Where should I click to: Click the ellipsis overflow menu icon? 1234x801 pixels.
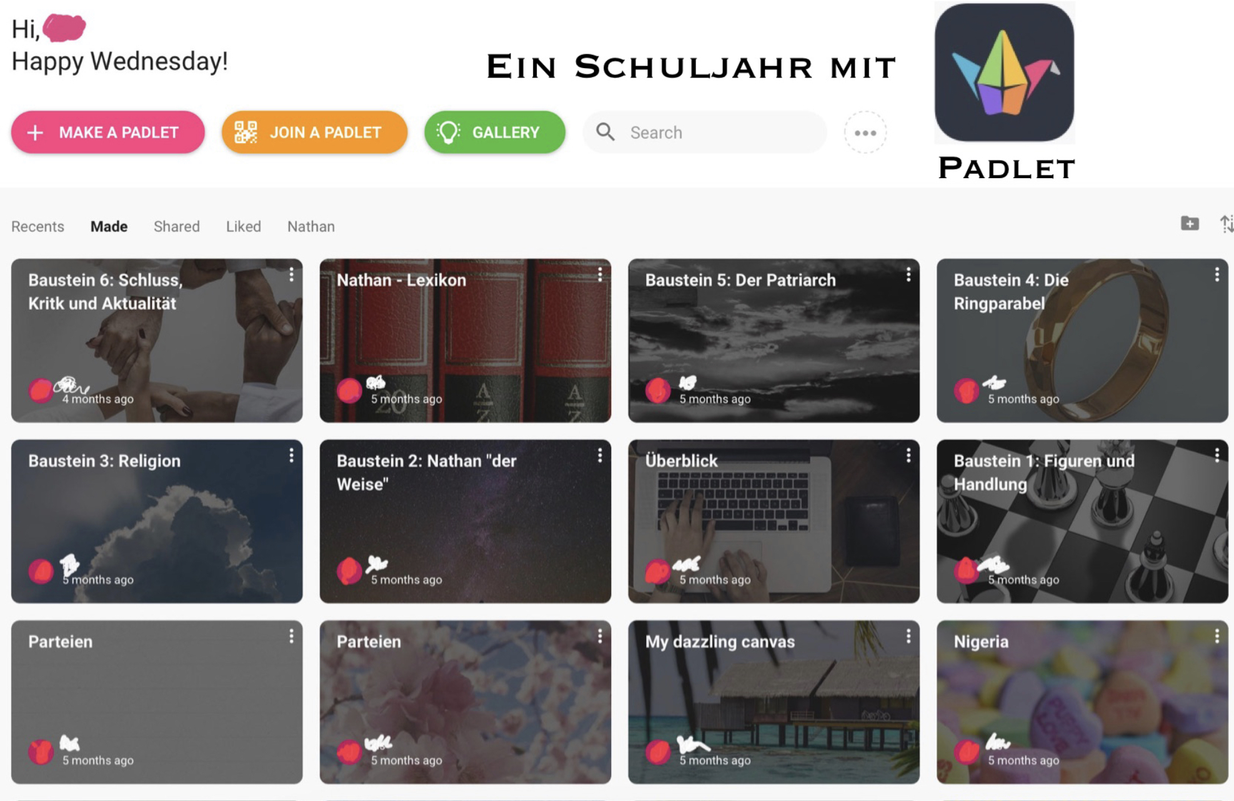864,132
